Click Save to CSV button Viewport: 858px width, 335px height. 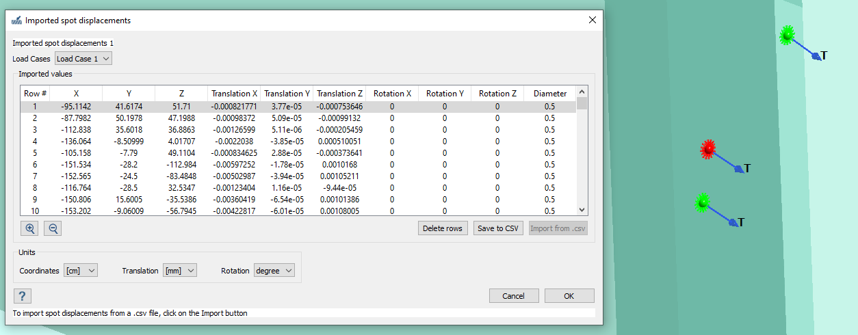click(498, 228)
